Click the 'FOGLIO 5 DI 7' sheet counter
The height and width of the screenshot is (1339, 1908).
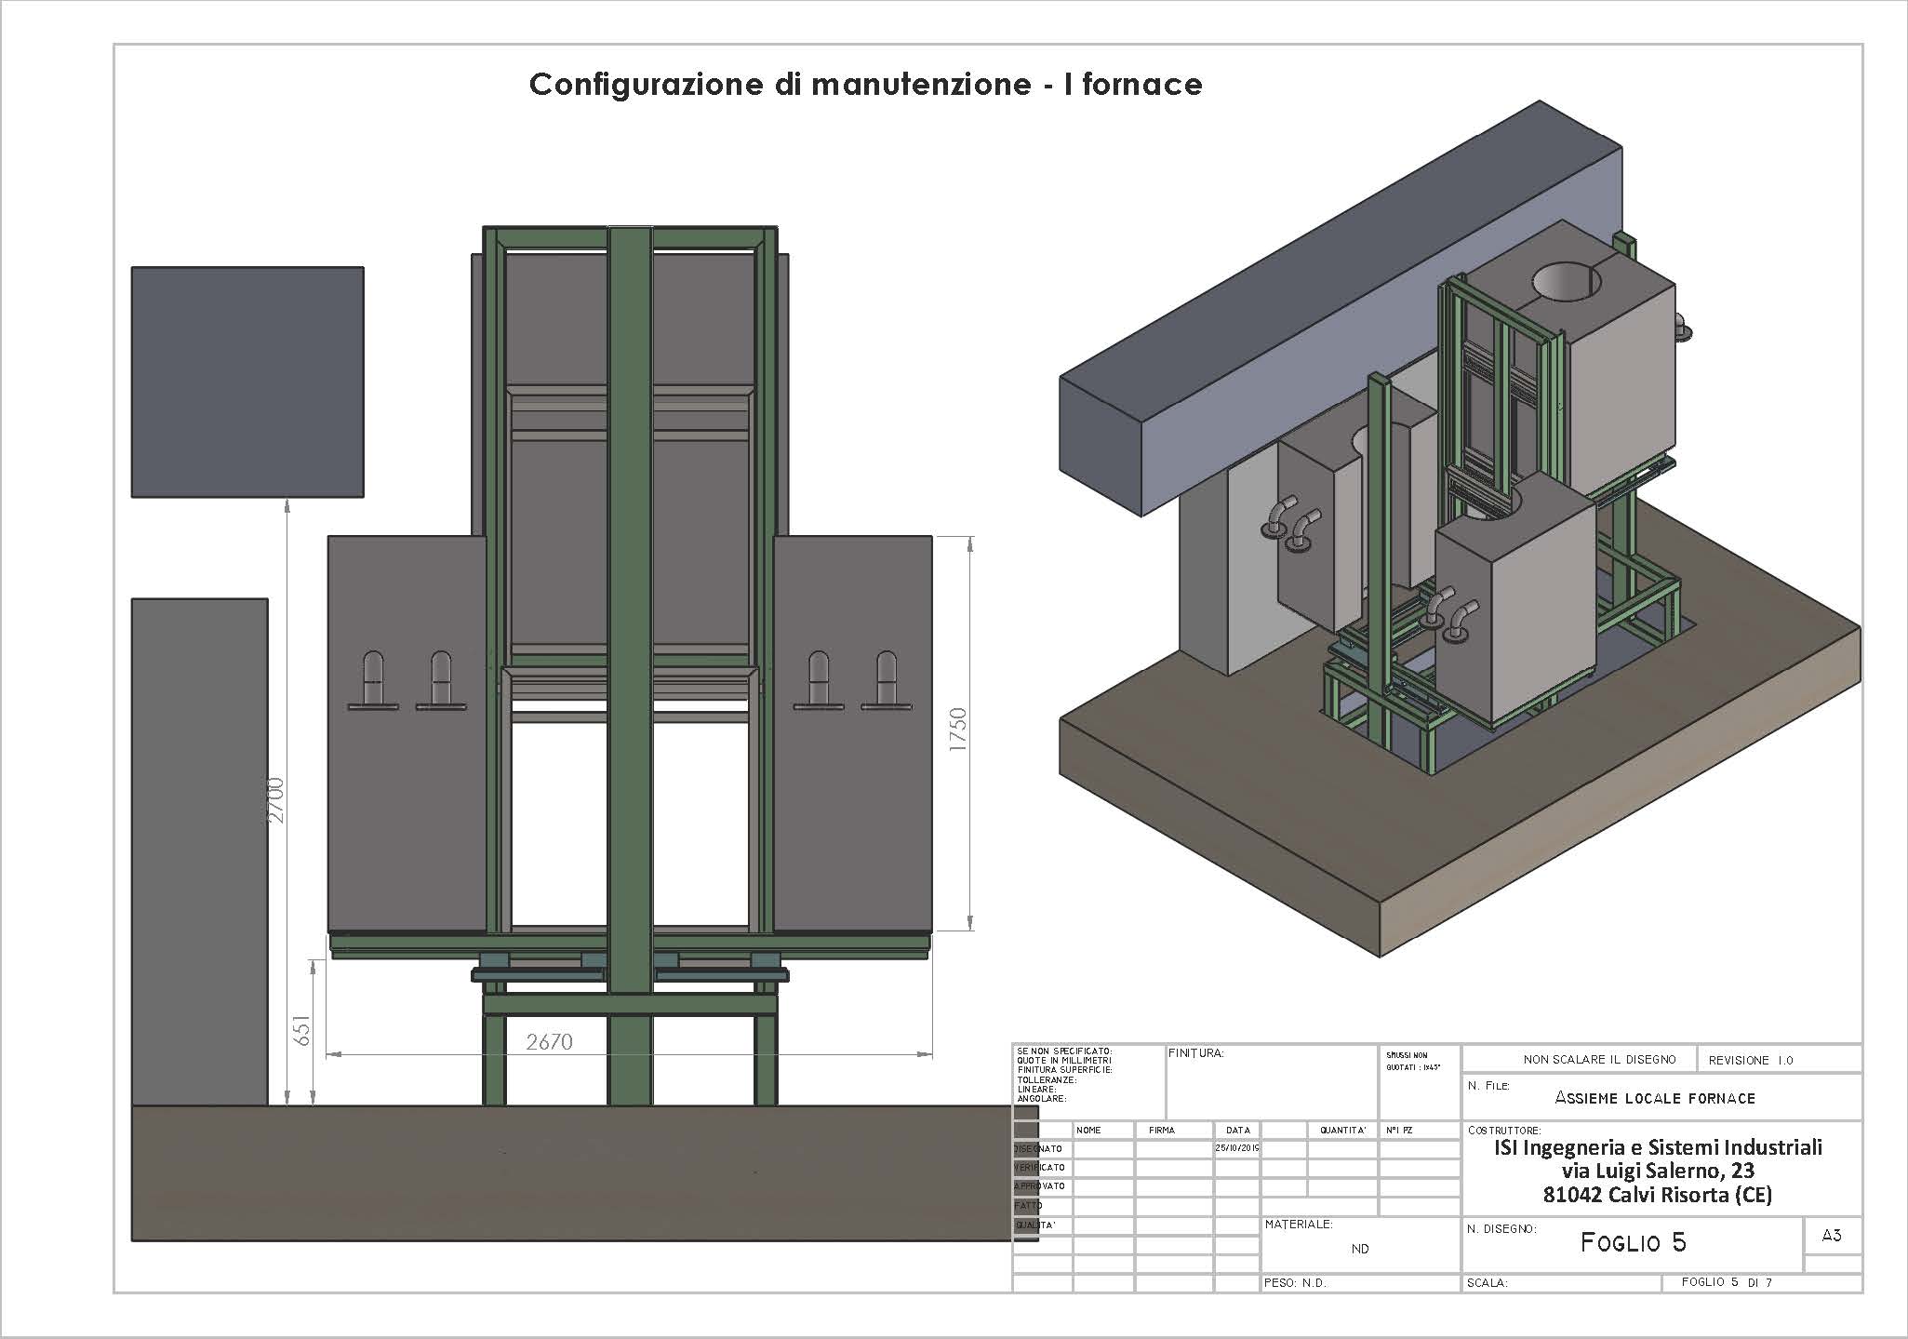pos(1727,1282)
